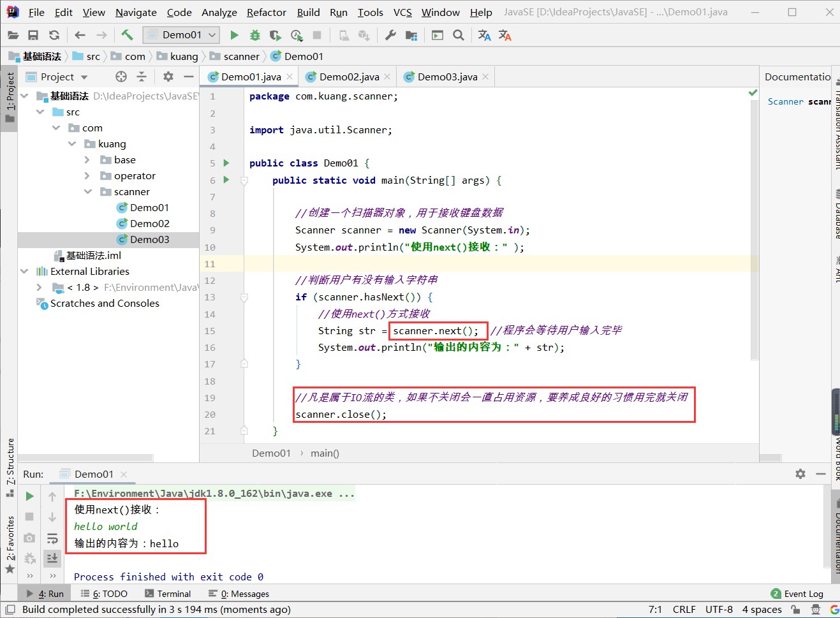Click the Synchronize refresh icon in the toolbar

(54, 35)
